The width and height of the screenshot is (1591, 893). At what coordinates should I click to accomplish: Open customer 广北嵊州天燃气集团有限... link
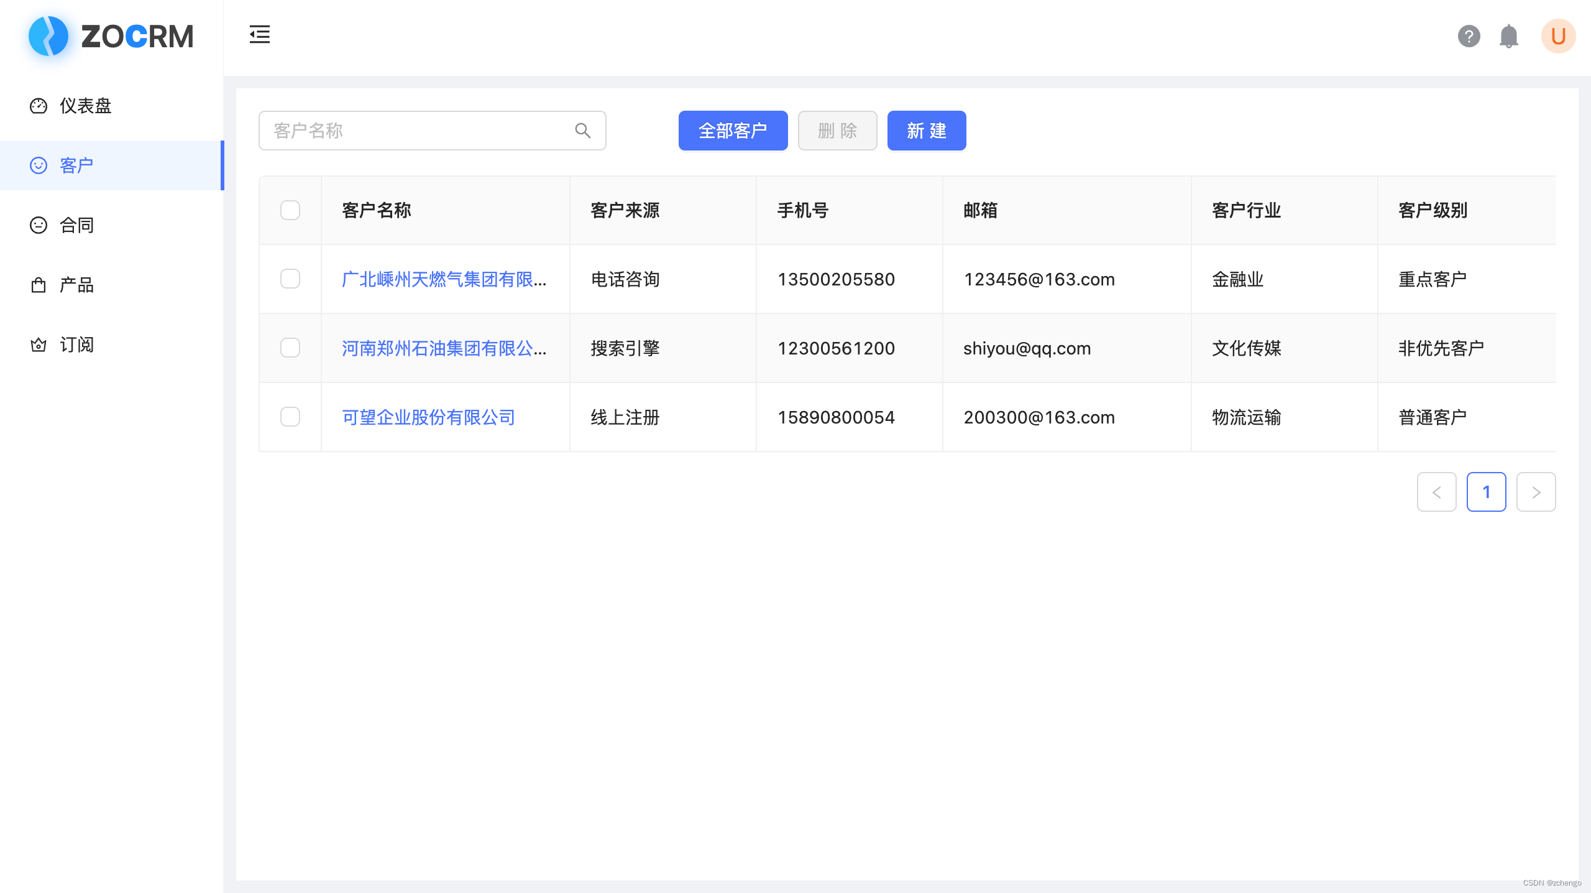coord(444,279)
